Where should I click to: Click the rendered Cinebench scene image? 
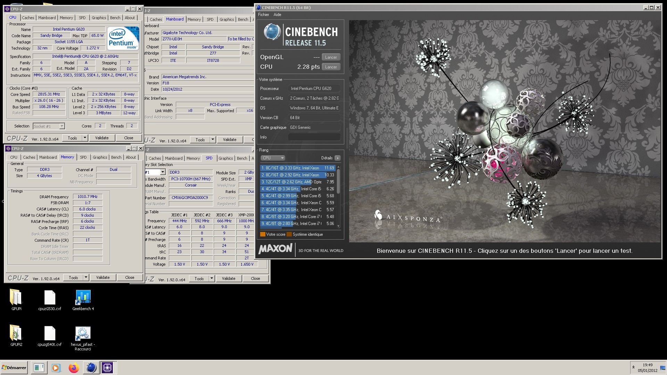pos(504,131)
